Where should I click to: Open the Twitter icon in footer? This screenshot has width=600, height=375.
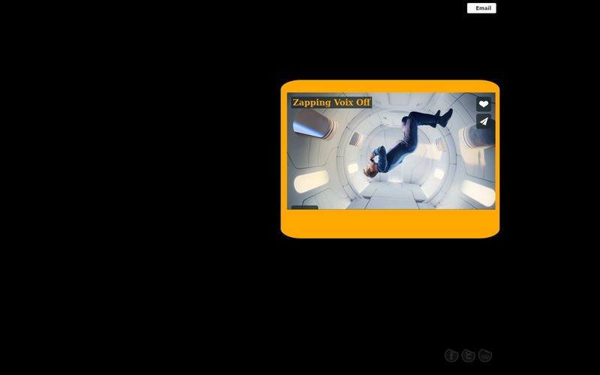coord(468,355)
